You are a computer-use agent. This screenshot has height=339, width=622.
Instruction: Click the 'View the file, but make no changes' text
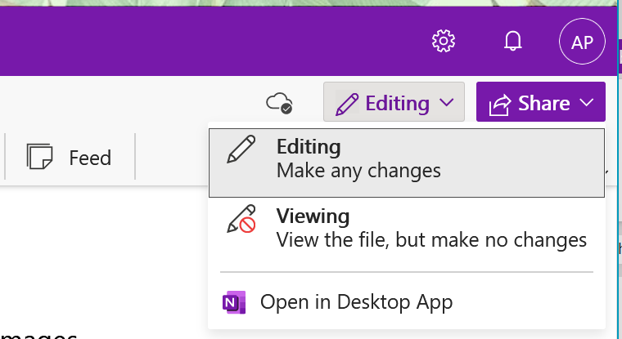[x=431, y=240]
